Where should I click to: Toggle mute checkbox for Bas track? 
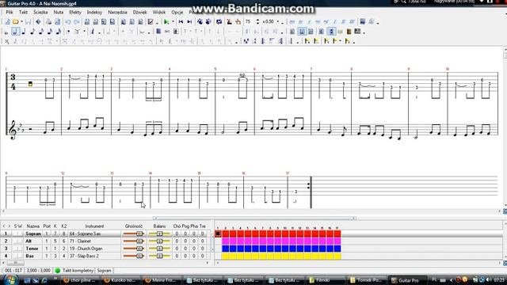20,256
